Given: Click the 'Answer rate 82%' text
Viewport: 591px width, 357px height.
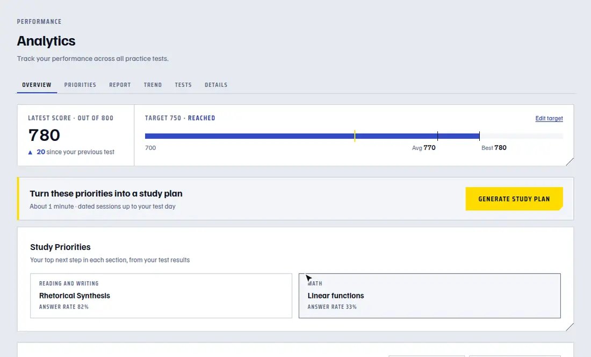Looking at the screenshot, I should click(x=64, y=307).
